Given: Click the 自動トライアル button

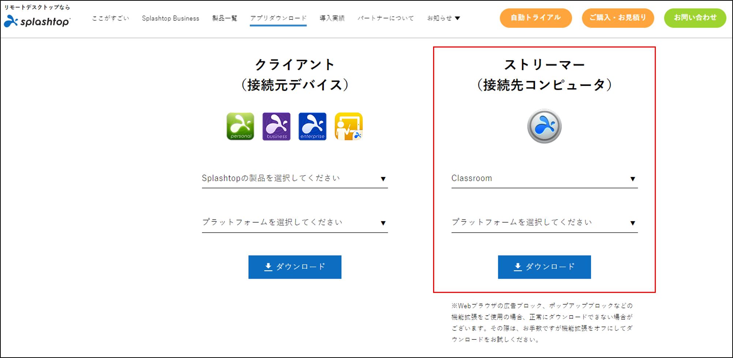Looking at the screenshot, I should point(536,18).
